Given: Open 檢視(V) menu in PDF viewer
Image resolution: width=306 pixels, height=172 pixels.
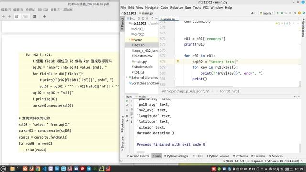Looking at the screenshot, I should click(x=31, y=10).
